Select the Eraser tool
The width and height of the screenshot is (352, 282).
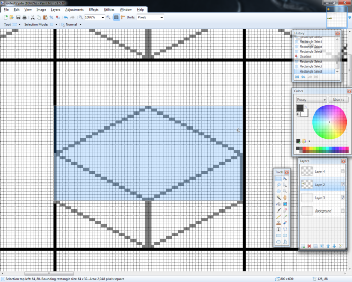click(x=285, y=210)
